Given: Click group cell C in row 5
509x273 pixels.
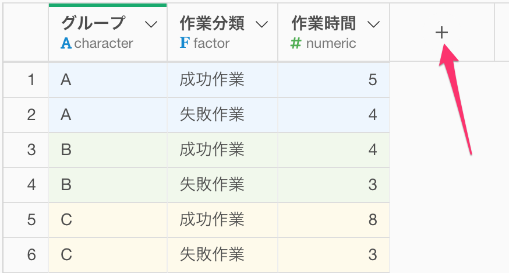Looking at the screenshot, I should point(108,220).
